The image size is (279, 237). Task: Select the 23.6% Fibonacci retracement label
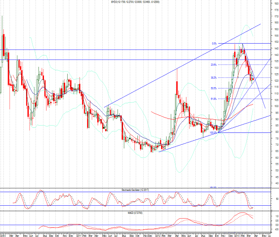click(213, 65)
